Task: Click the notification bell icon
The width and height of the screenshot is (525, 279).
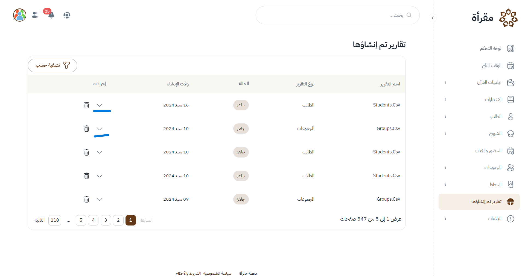Action: (51, 15)
